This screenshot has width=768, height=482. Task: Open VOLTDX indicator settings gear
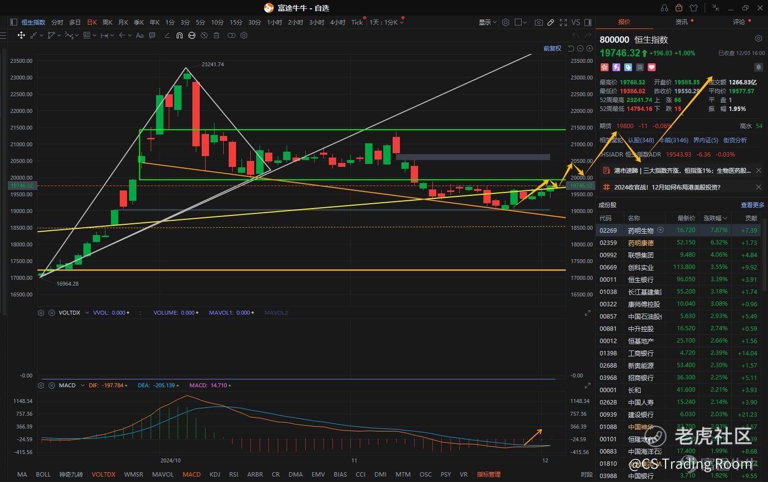41,313
